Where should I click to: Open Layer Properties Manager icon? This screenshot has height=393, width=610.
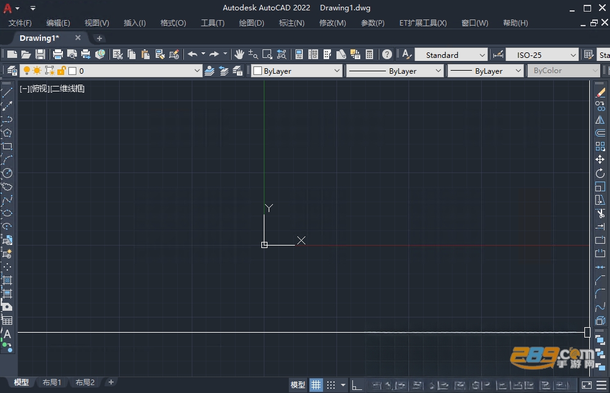pos(12,71)
